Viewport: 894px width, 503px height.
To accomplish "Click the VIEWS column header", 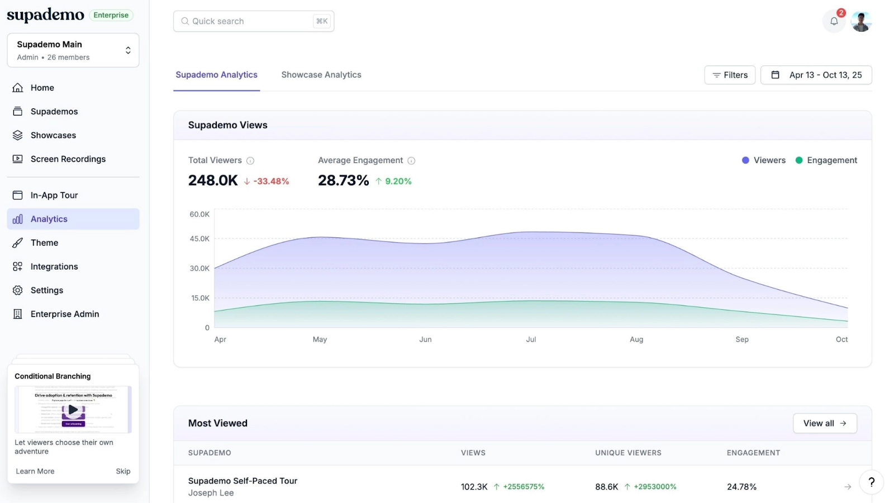I will [x=473, y=453].
